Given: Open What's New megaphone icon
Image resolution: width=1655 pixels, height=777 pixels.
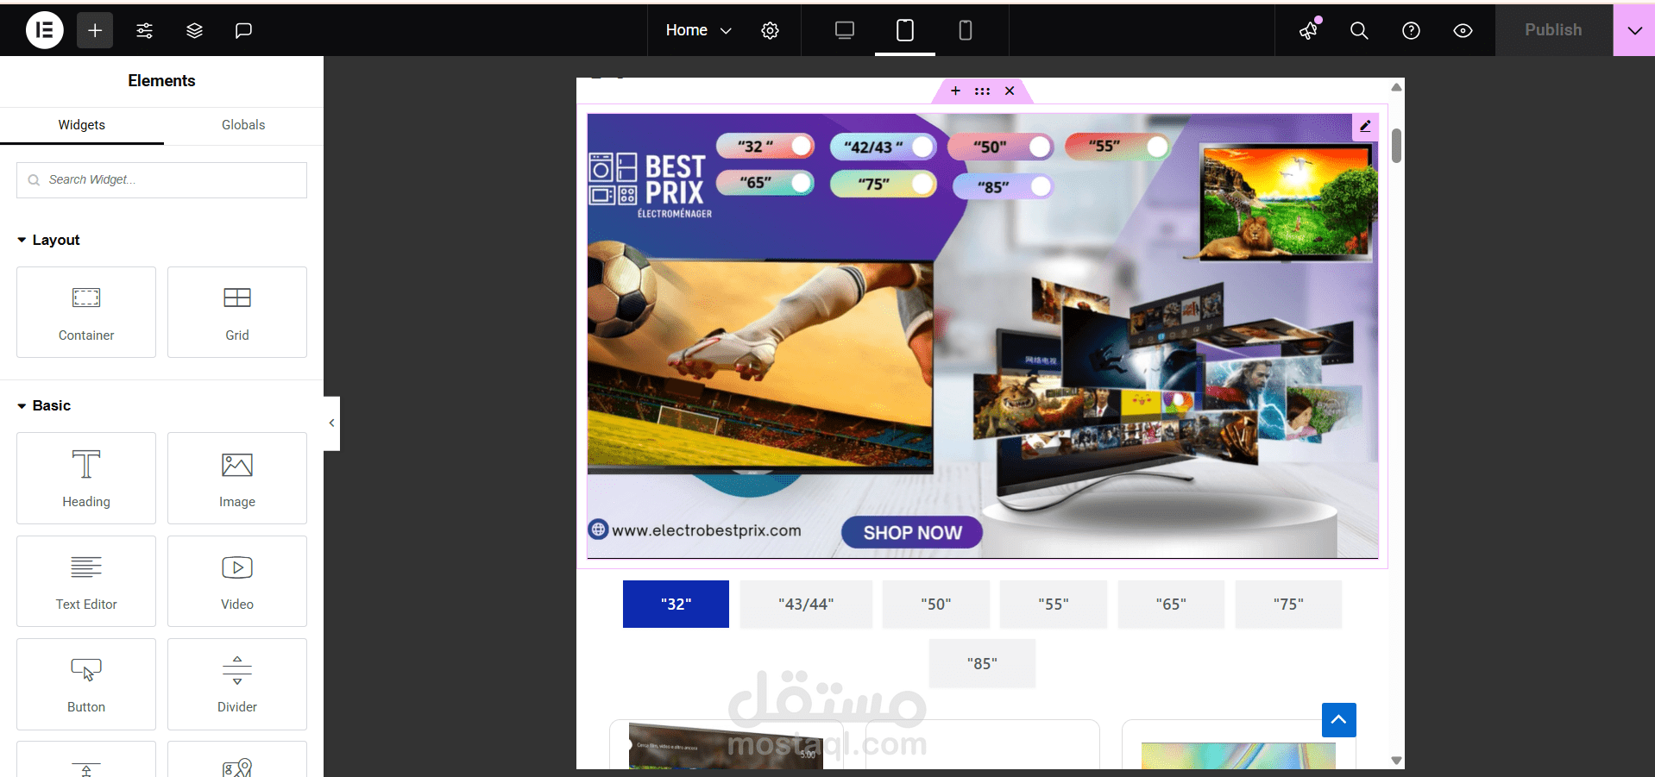Looking at the screenshot, I should pos(1309,30).
